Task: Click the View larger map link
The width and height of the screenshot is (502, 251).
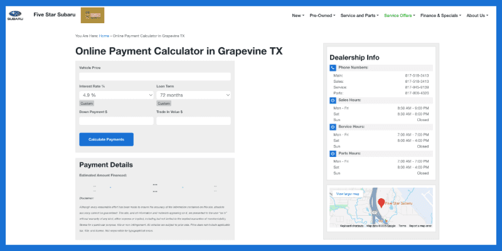Action: [x=348, y=194]
